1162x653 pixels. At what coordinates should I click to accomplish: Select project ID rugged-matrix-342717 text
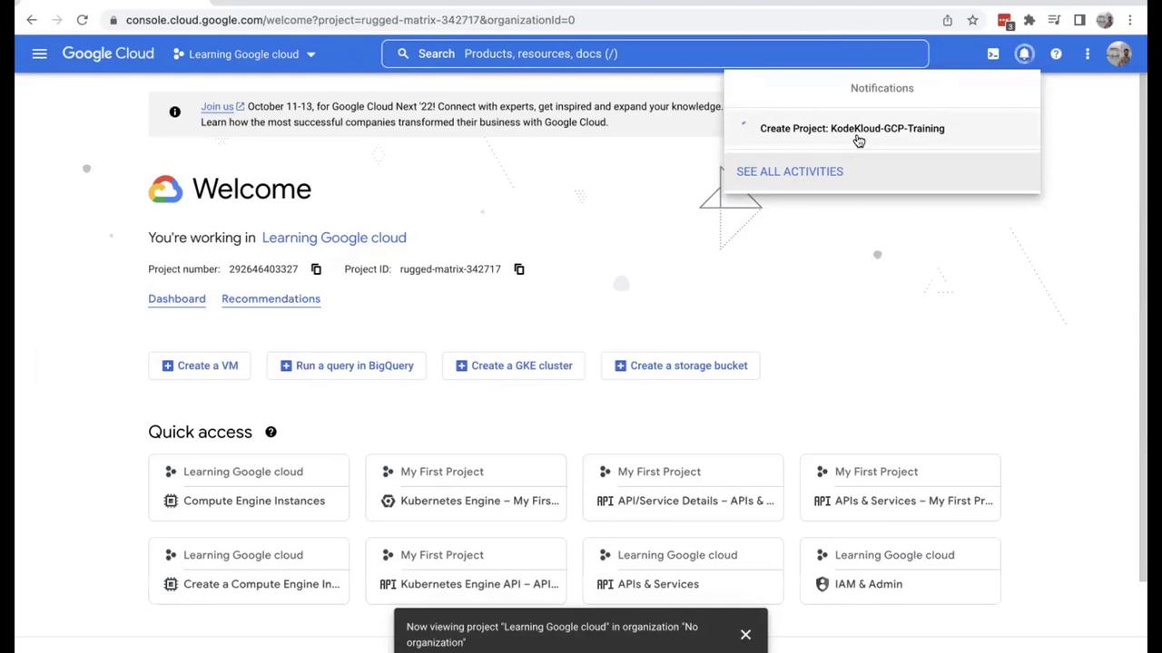click(x=450, y=269)
